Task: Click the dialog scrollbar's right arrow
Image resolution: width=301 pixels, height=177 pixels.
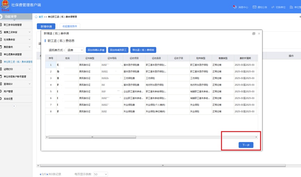Action: 256,137
